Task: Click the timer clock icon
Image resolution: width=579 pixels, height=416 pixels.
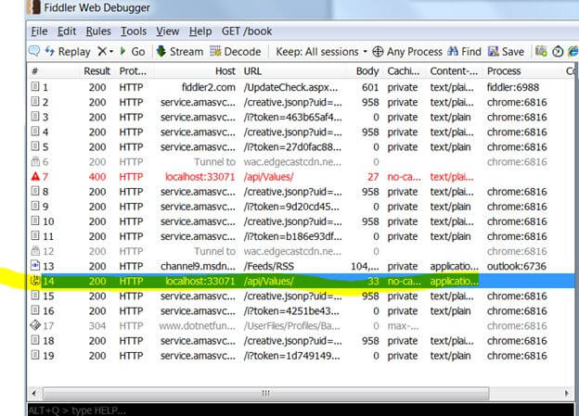Action: pos(558,51)
